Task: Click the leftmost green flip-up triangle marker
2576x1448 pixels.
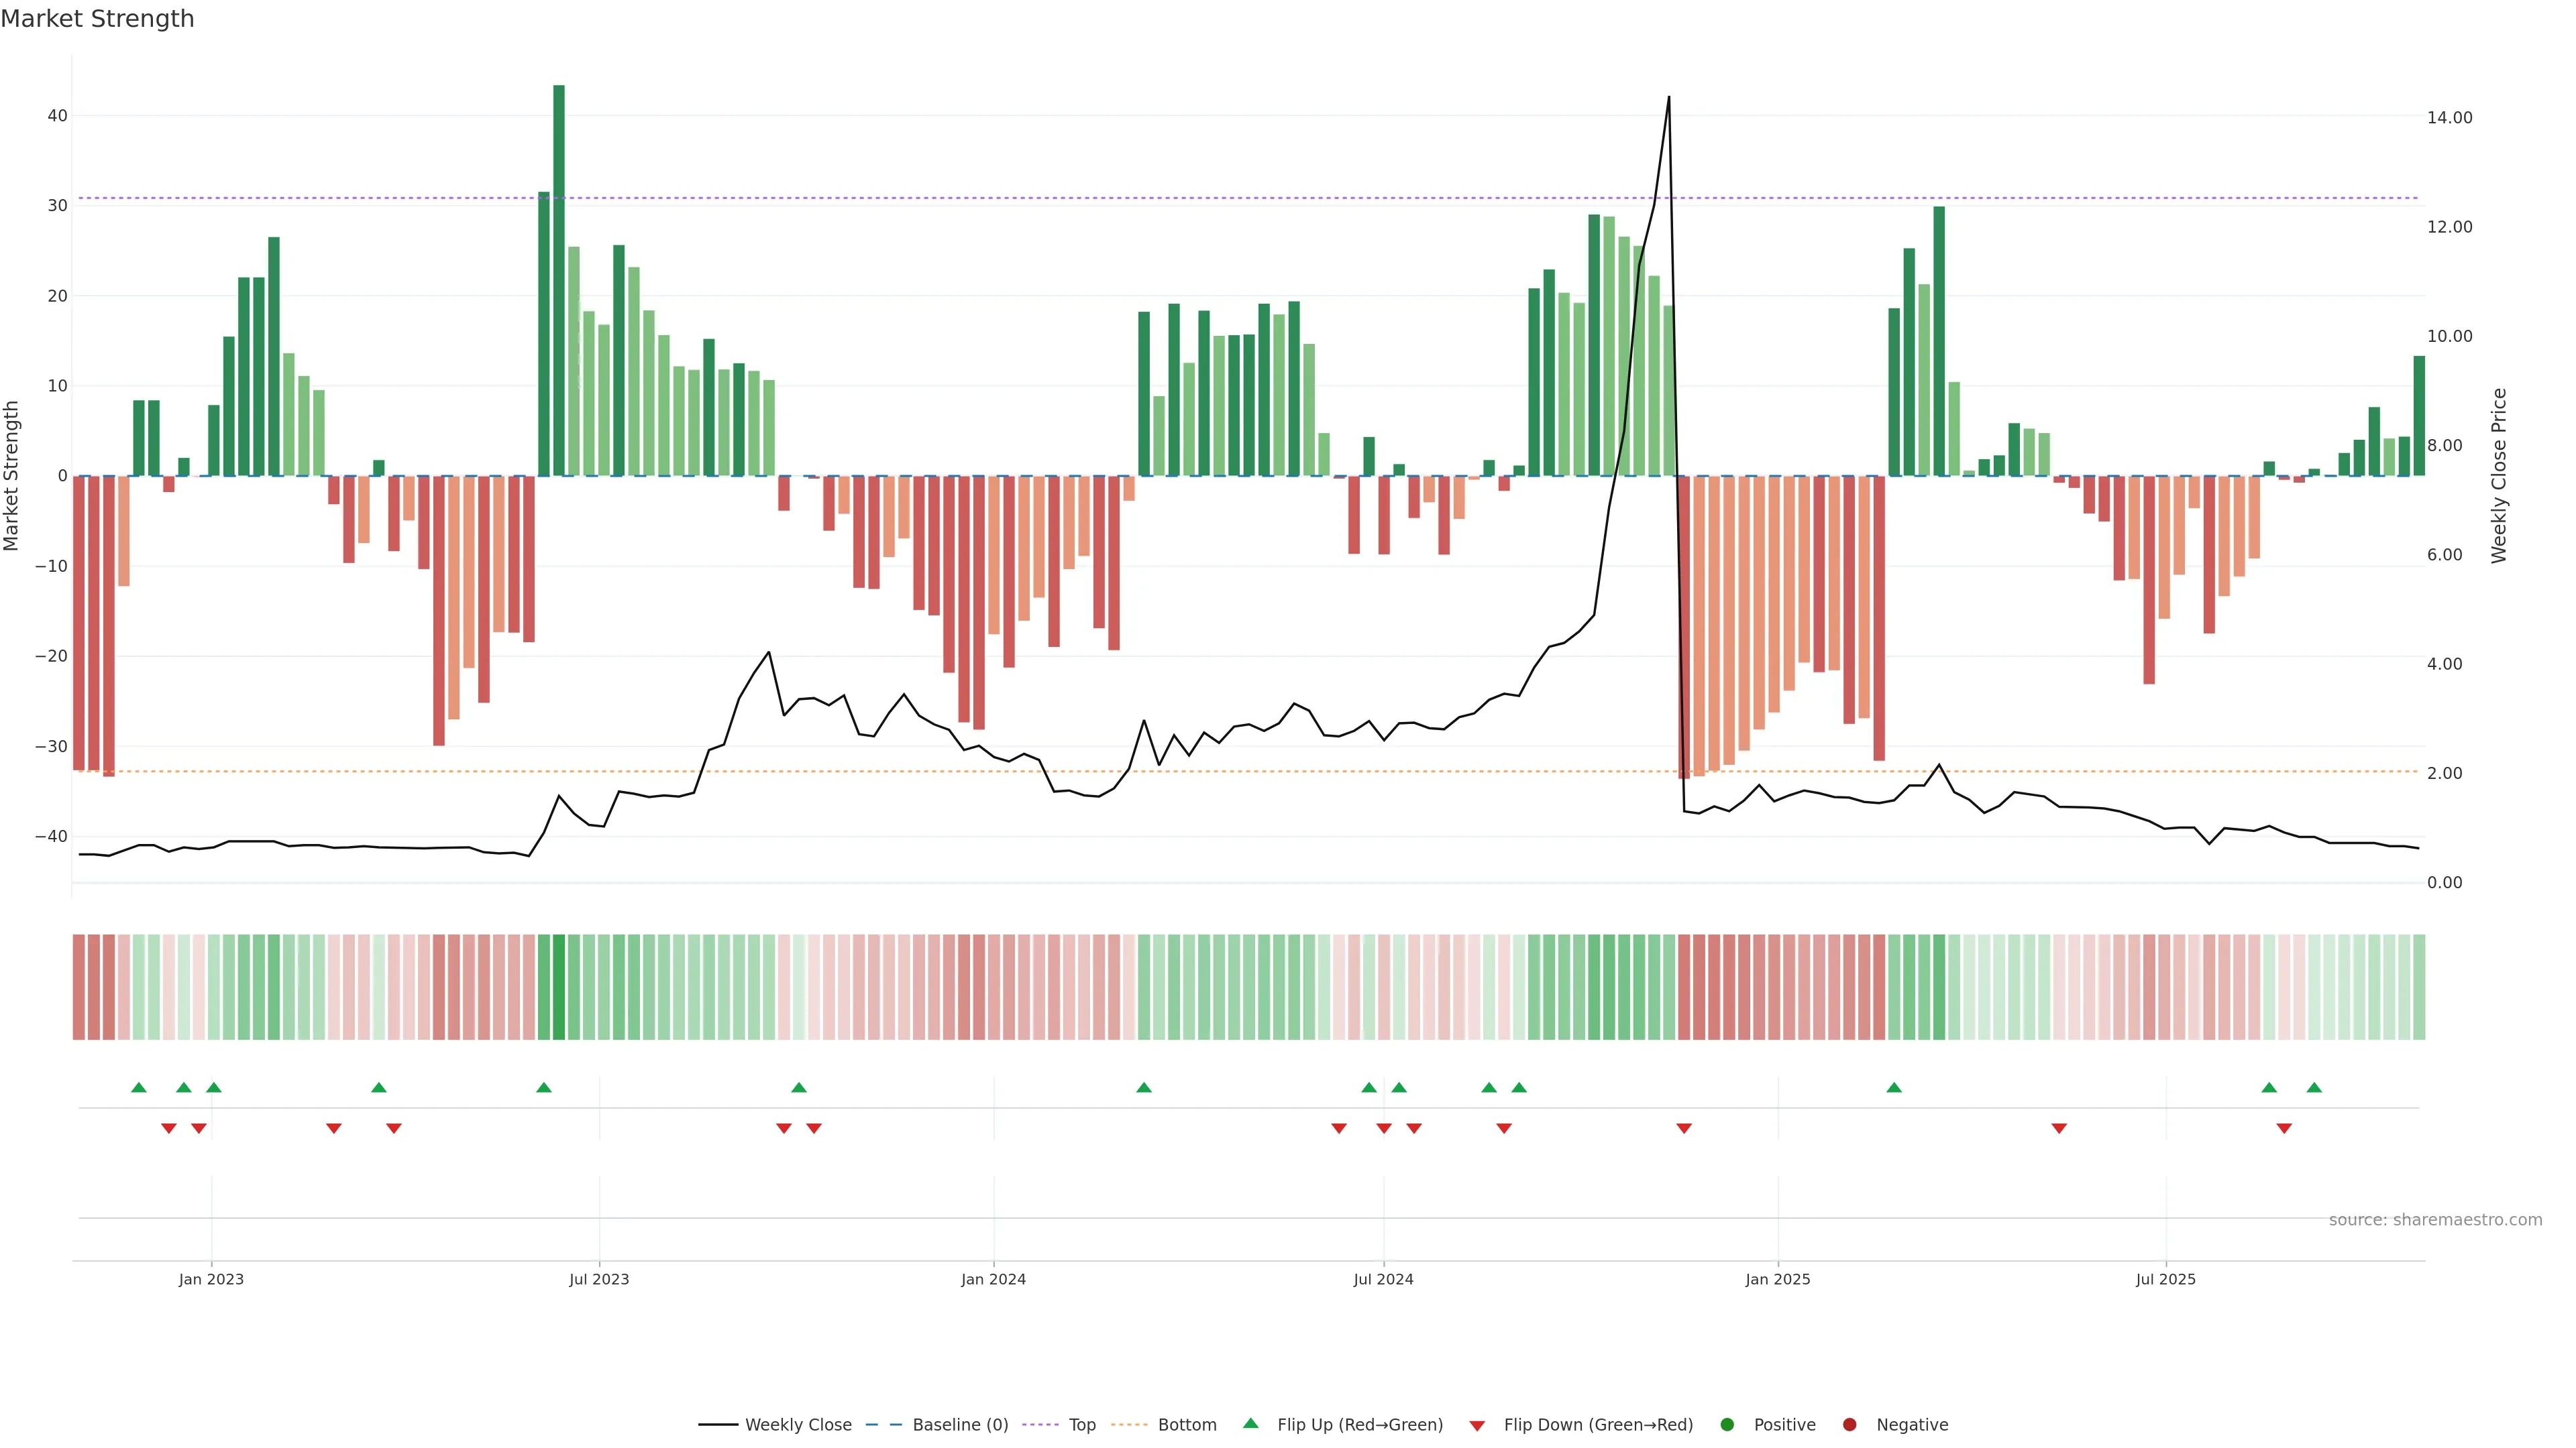Action: tap(139, 1087)
